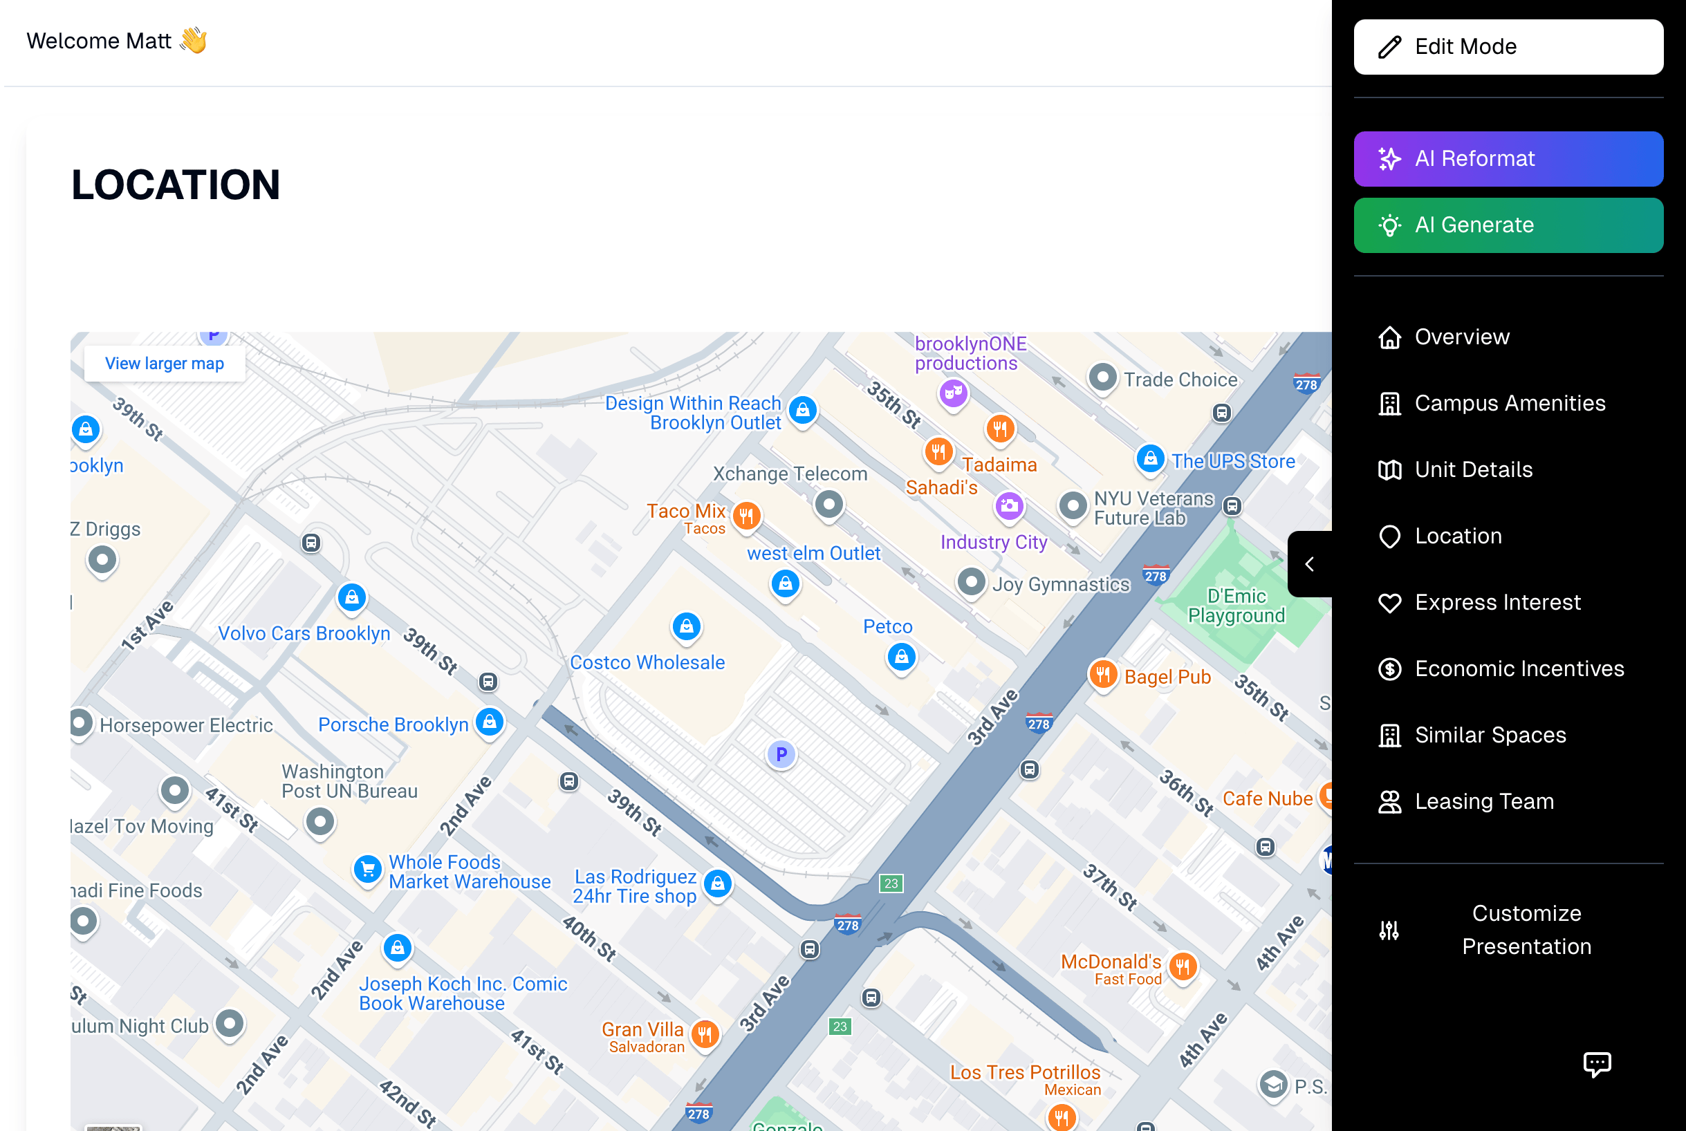Select the Xchange Telecom marker

[829, 505]
